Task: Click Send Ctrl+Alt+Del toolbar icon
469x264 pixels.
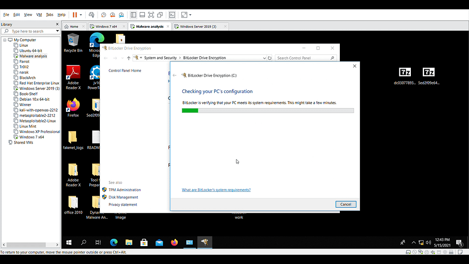Action: (x=92, y=15)
